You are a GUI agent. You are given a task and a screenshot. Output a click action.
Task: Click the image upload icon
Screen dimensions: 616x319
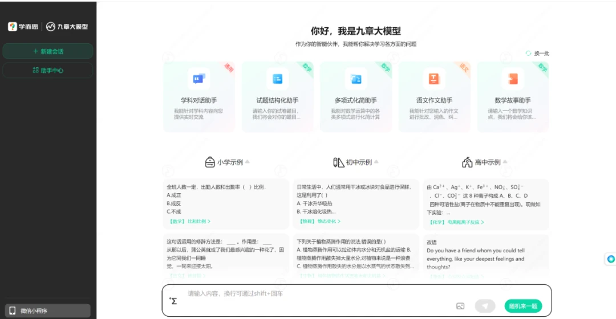(460, 306)
